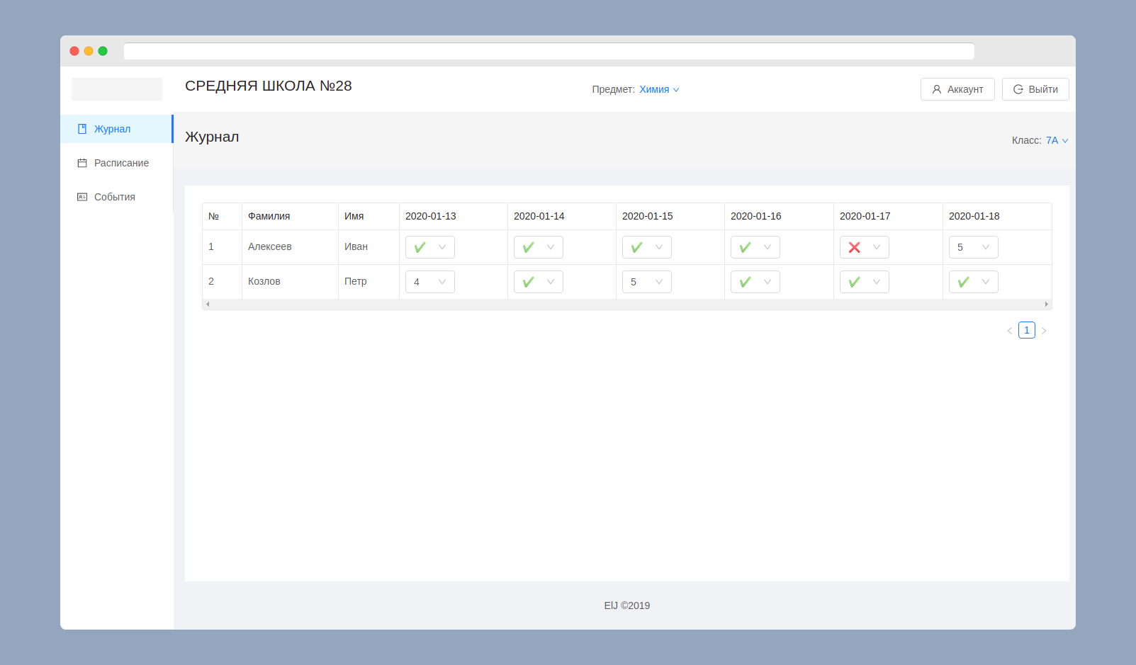
Task: Open Козлов's mark dropdown for 2020-01-14
Action: (539, 282)
